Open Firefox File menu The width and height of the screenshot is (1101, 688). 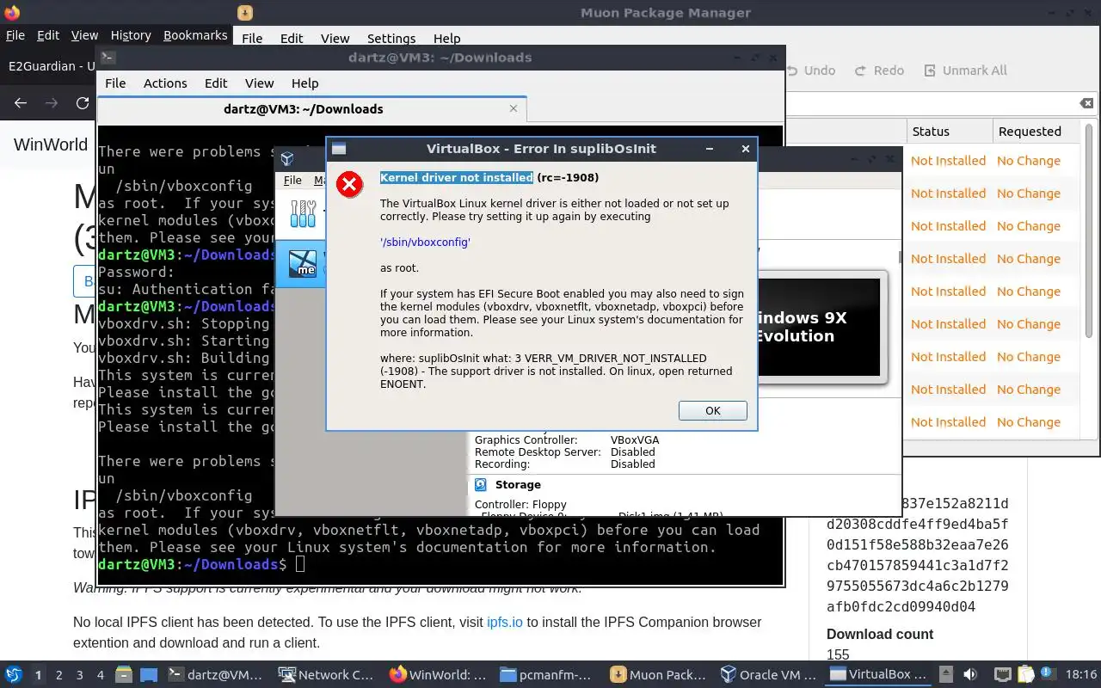15,35
